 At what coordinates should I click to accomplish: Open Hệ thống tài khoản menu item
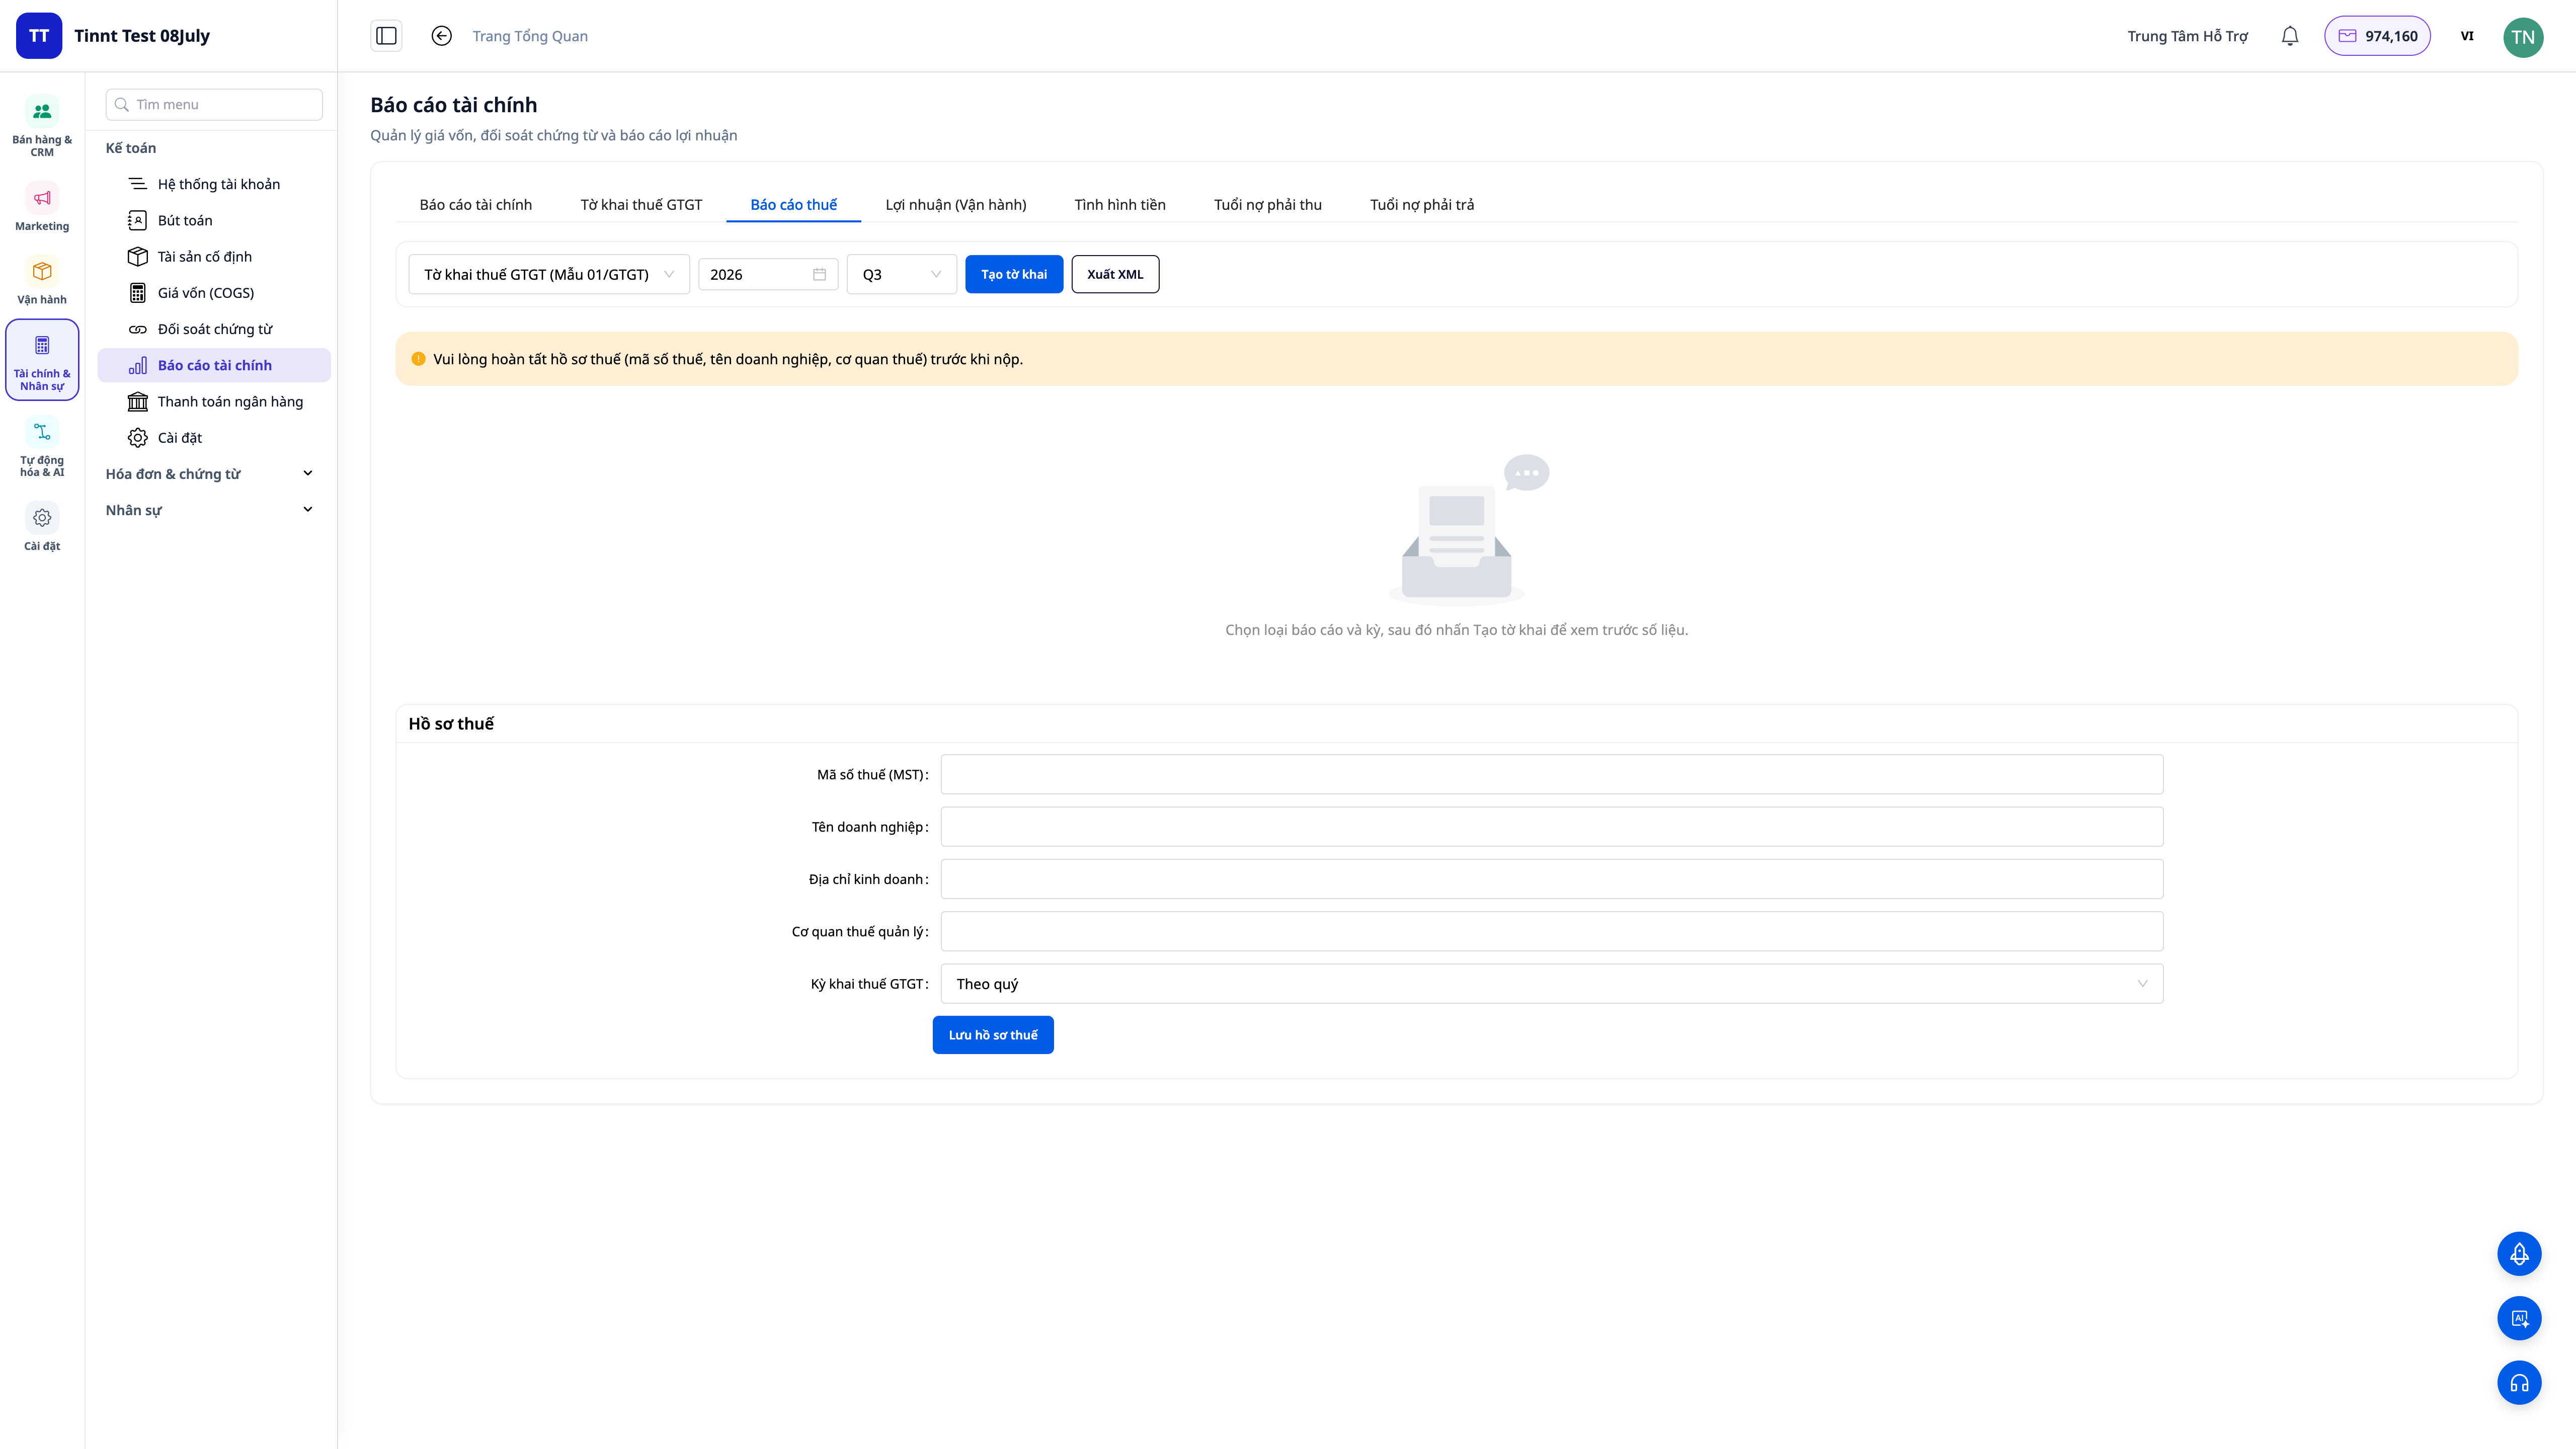click(214, 184)
